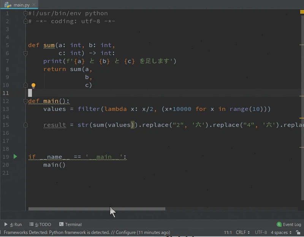The height and width of the screenshot is (237, 304).
Task: Click 'str' on line 15
Action: point(83,125)
